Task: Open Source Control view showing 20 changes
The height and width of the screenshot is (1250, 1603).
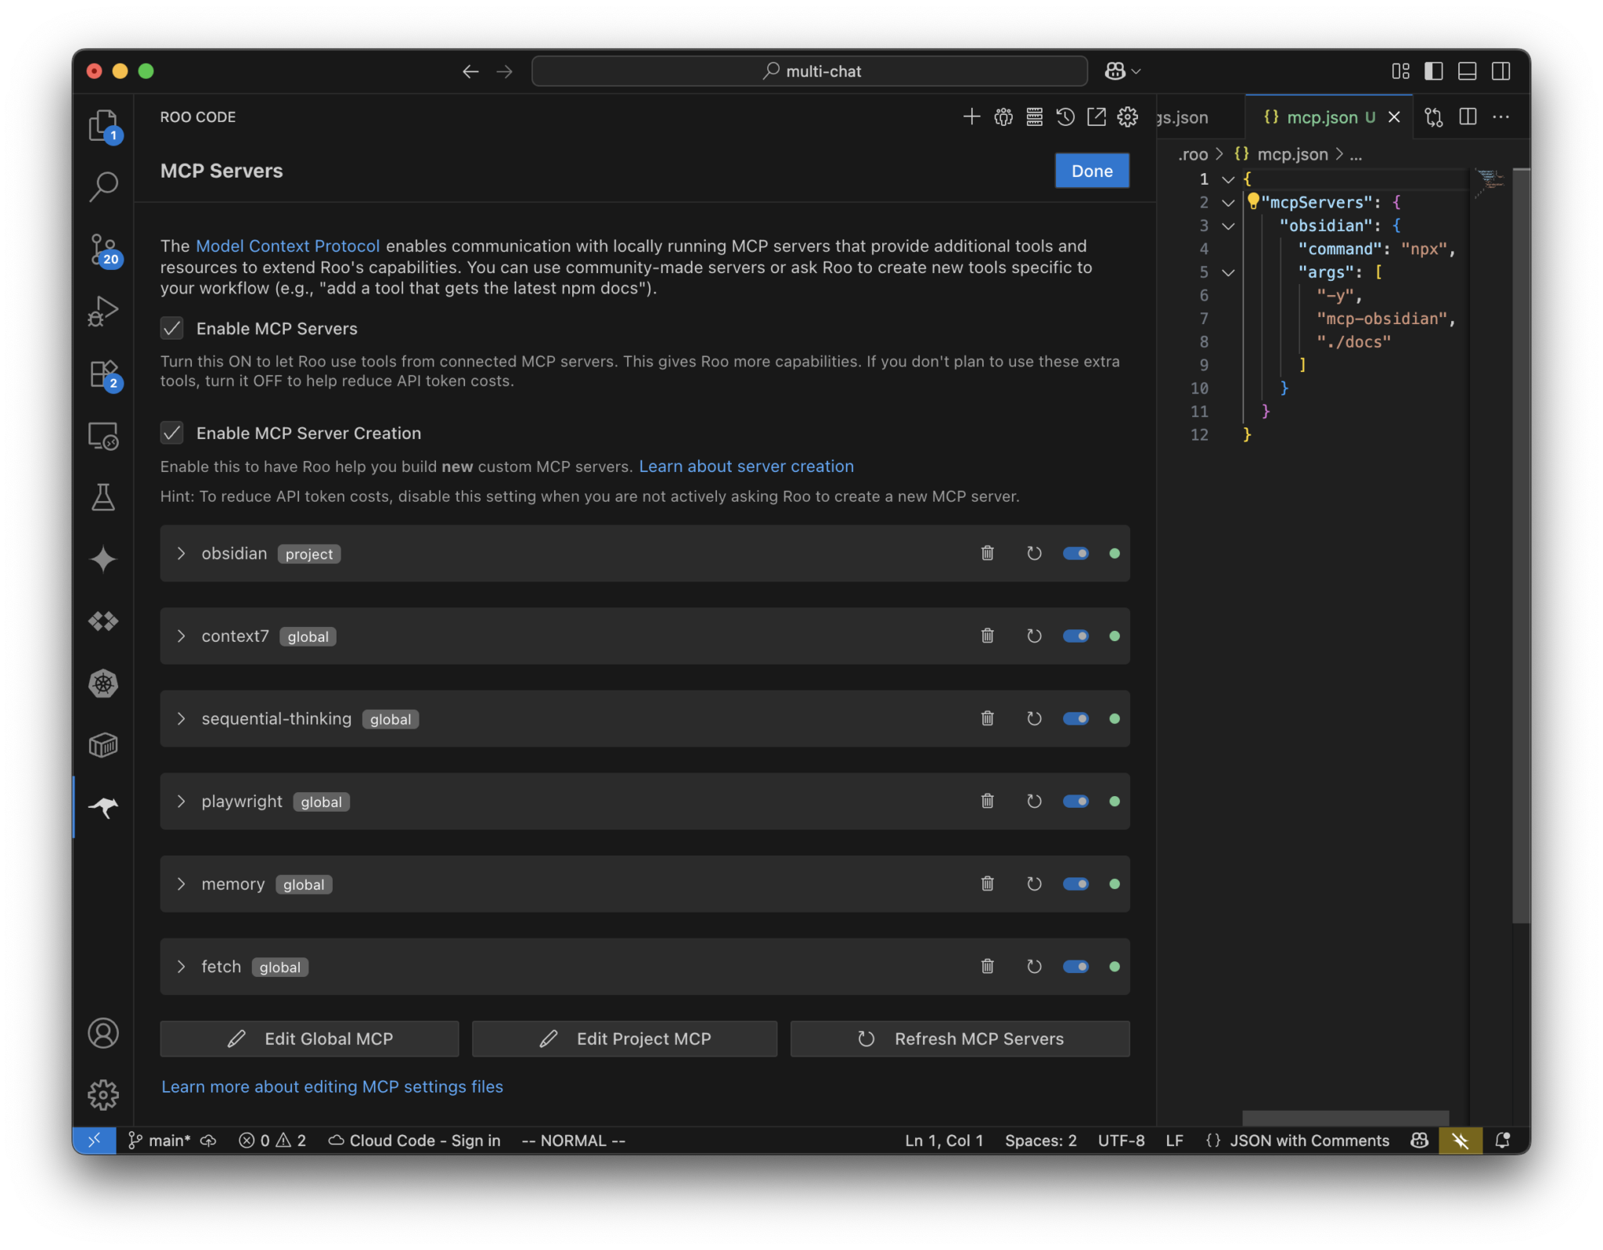Action: coord(104,250)
